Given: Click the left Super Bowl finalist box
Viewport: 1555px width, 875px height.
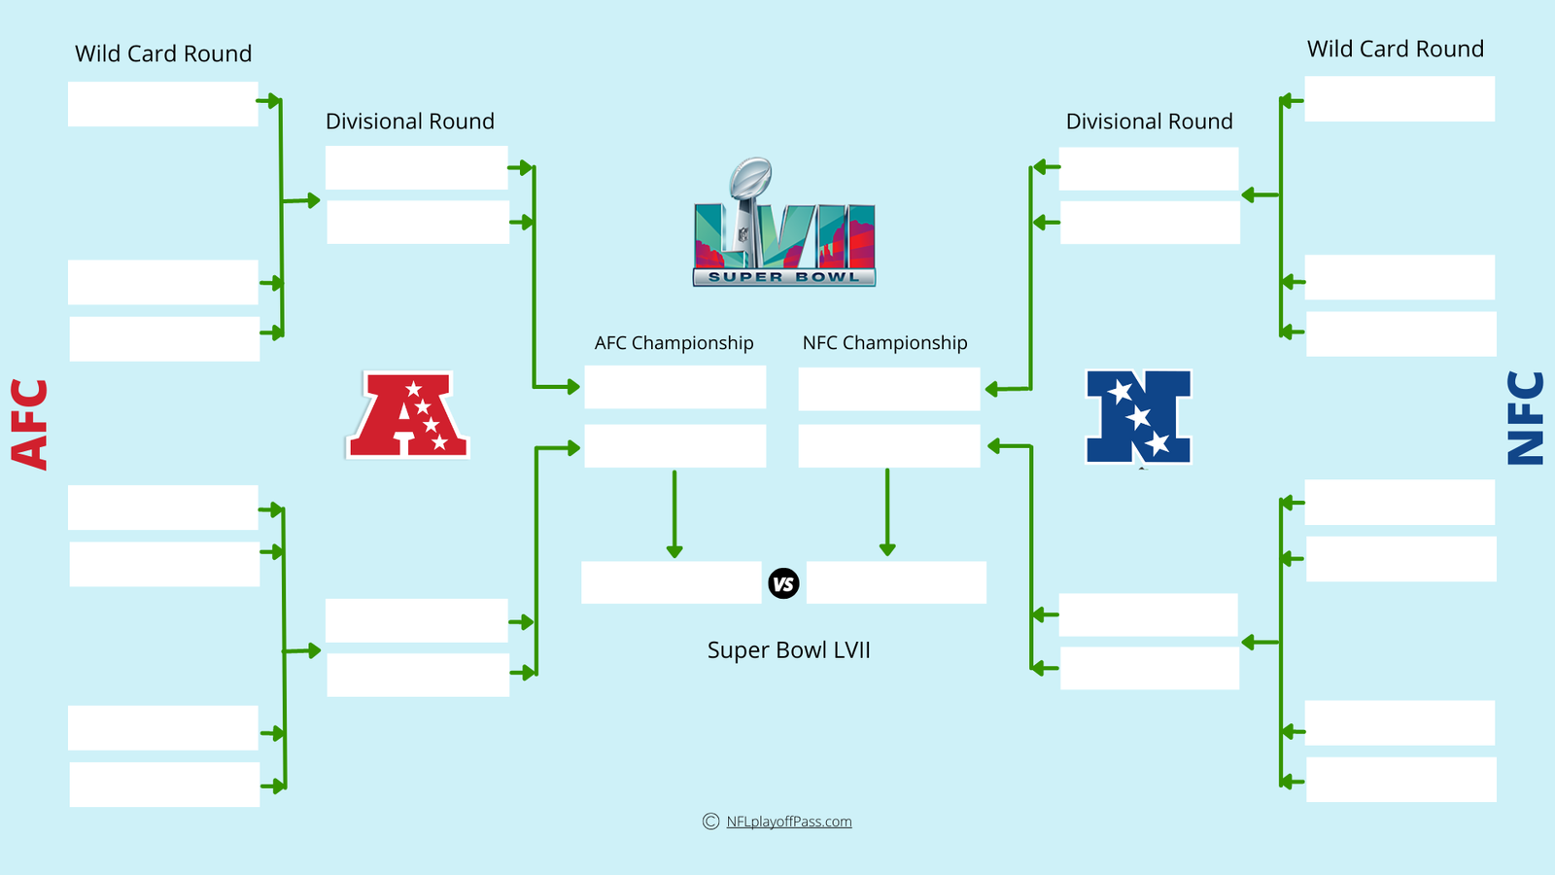Looking at the screenshot, I should 672,582.
